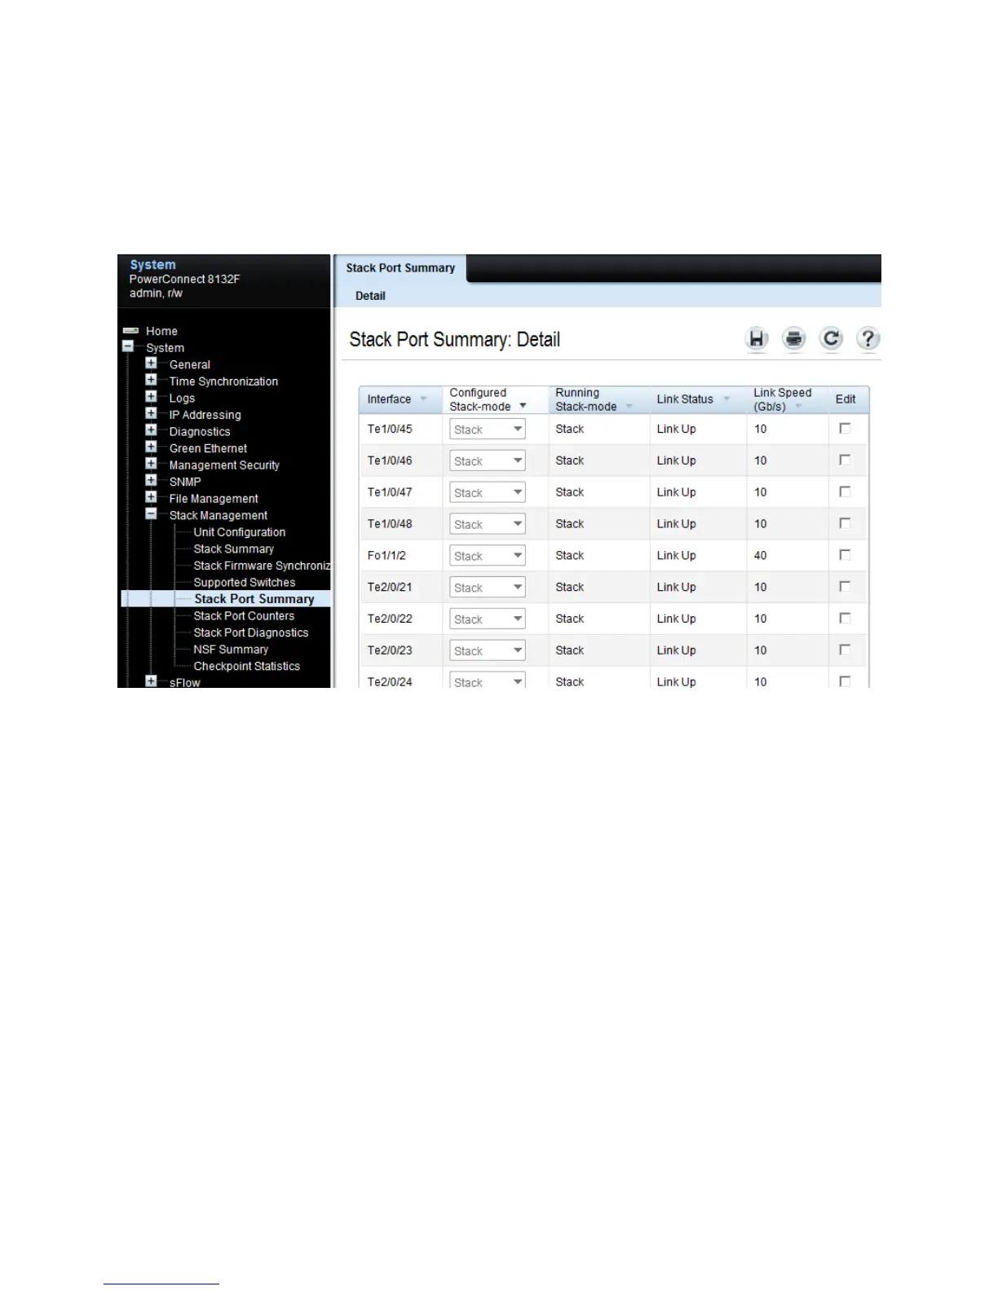Sort by Running Stack-mode arrow
The image size is (998, 1291).
(629, 406)
